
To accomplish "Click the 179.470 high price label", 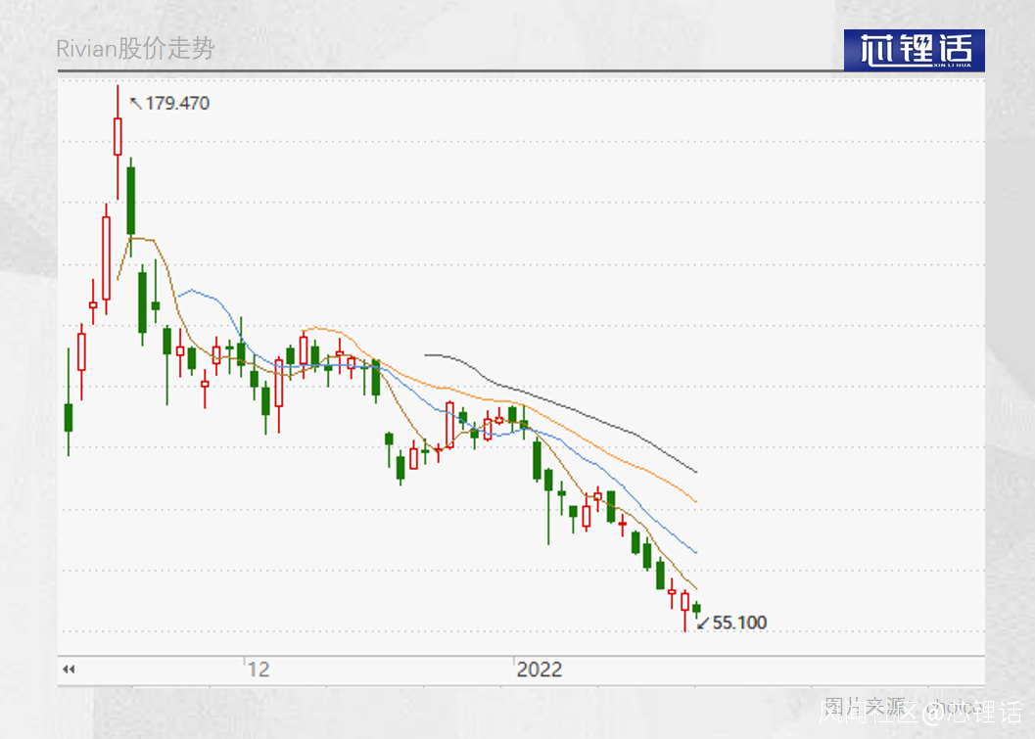I will pos(177,103).
